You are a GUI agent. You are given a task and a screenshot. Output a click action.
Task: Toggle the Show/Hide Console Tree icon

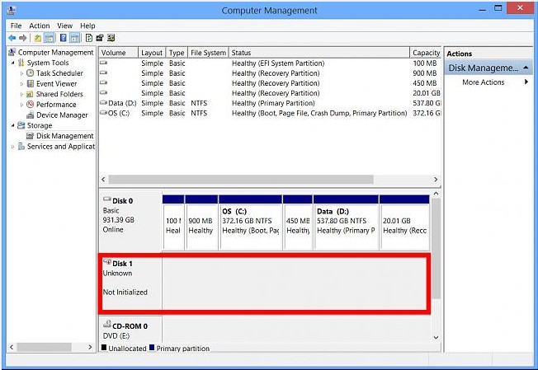tap(49, 38)
